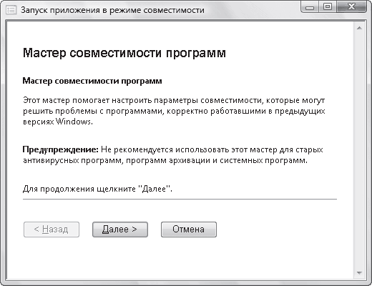The image size is (372, 286).
Task: Minimize the compatibility wizard window
Action: point(310,8)
